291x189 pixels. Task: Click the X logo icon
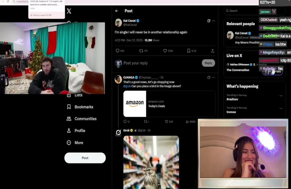click(69, 11)
